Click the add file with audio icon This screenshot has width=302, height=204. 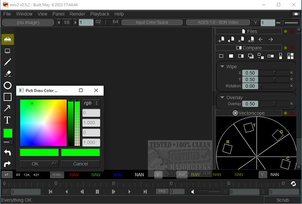[231, 39]
